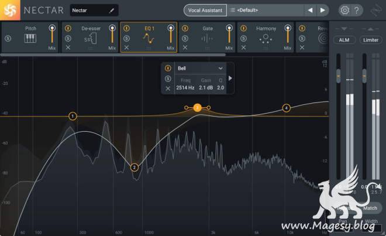Open the Vocal Assistant
The height and width of the screenshot is (236, 386).
(205, 11)
